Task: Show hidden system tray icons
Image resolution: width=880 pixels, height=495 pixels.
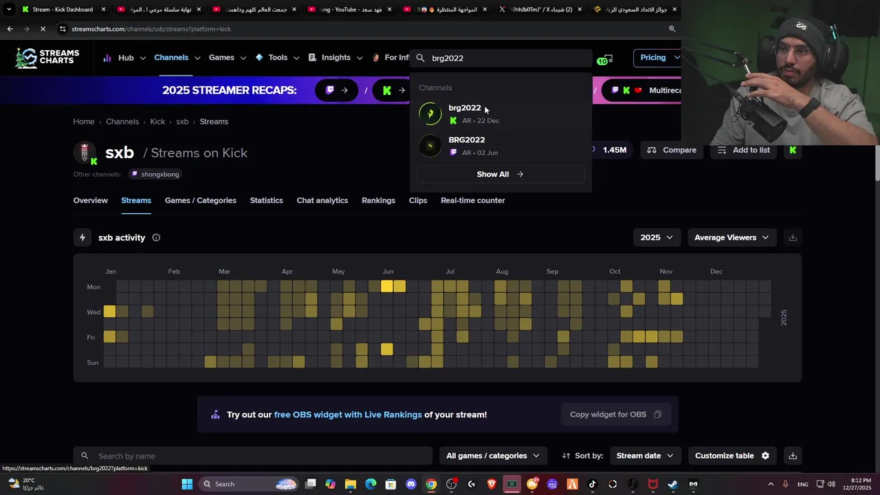Action: coord(771,484)
